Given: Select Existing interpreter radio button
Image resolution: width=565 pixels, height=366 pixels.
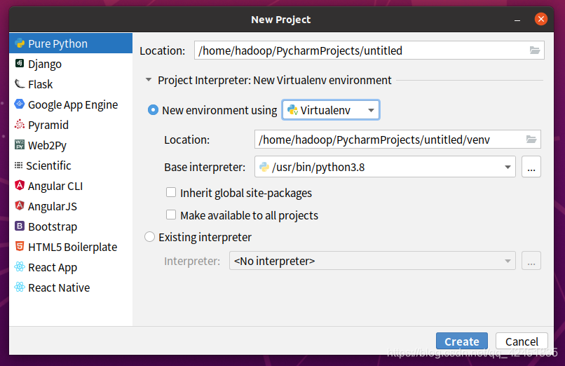Looking at the screenshot, I should click(149, 237).
